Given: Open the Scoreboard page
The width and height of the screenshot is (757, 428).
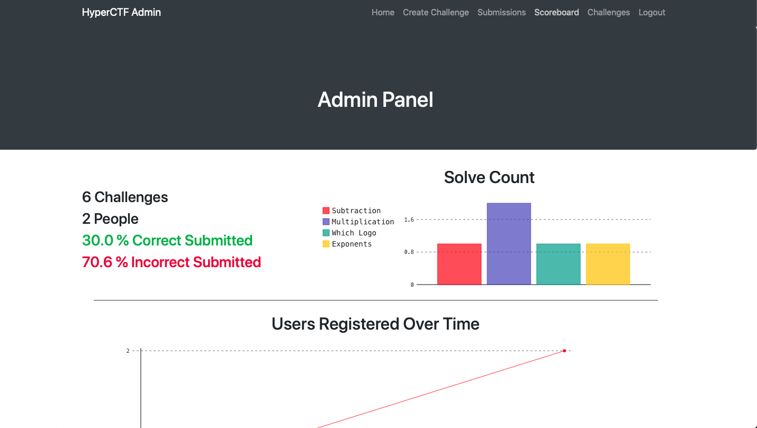Looking at the screenshot, I should [556, 12].
